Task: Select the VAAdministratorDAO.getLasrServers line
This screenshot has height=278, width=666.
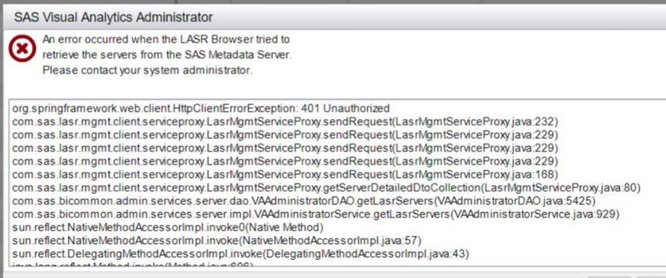Action: (303, 201)
